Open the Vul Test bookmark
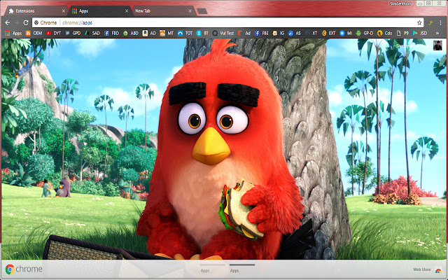The width and height of the screenshot is (448, 280). pyautogui.click(x=223, y=33)
